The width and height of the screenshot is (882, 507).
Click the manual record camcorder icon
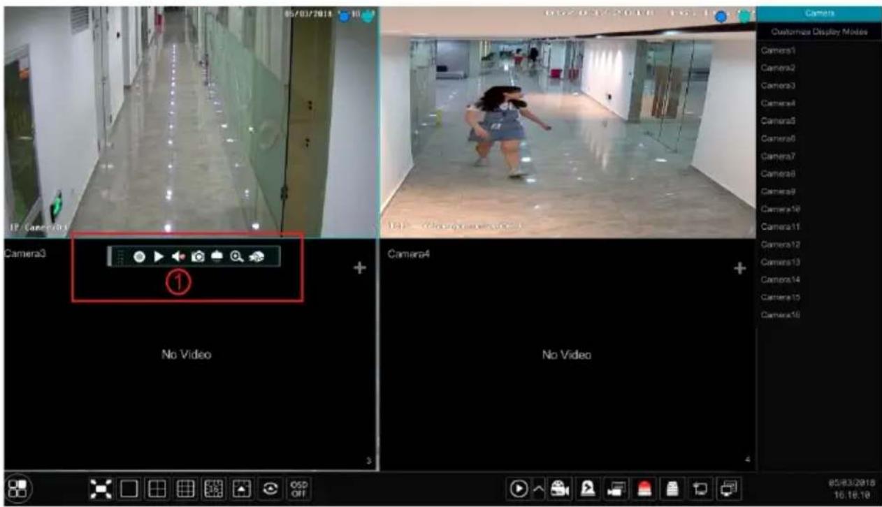[x=559, y=488]
